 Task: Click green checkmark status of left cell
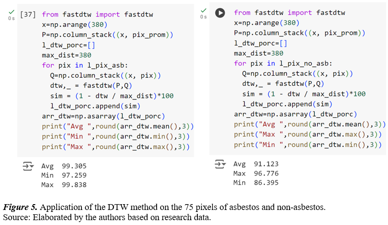[11, 12]
